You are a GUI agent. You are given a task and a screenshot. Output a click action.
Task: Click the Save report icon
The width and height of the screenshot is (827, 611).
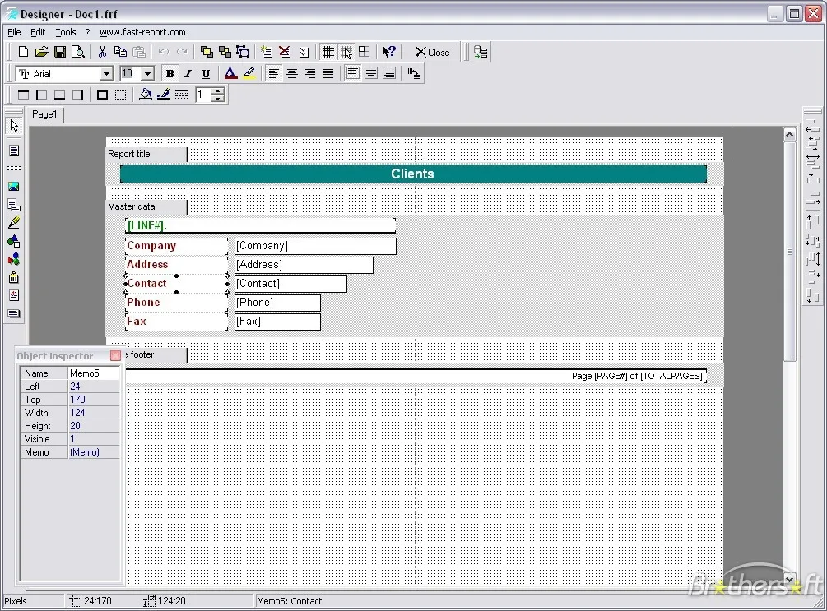60,52
